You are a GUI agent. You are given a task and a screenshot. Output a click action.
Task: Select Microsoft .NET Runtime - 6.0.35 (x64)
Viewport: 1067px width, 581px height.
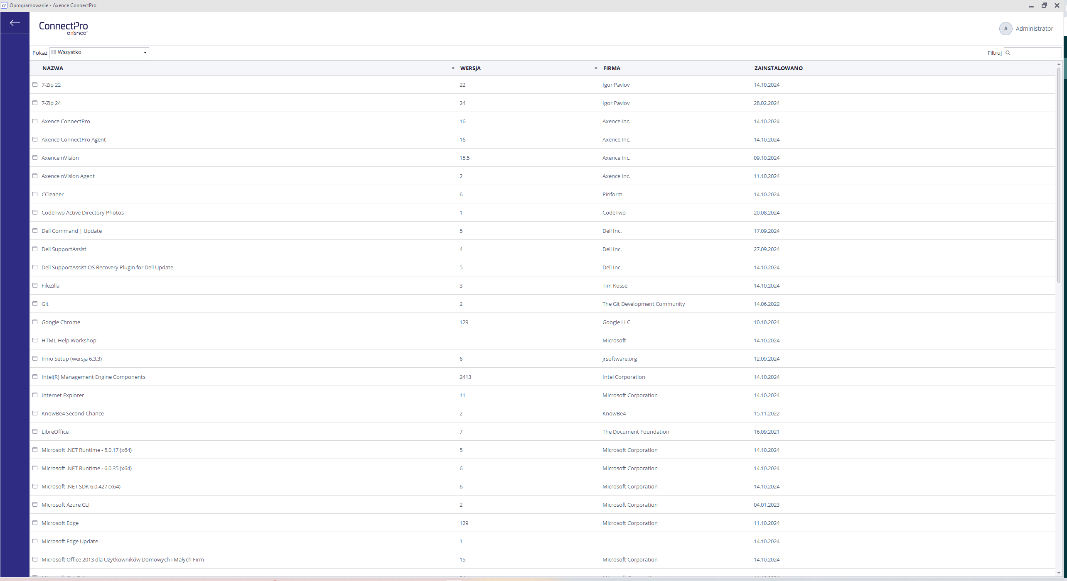543,468
